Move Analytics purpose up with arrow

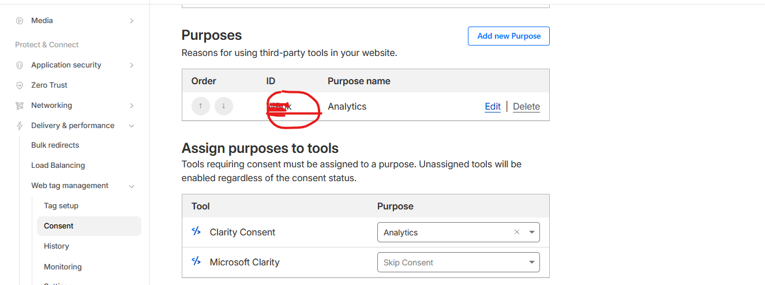pyautogui.click(x=201, y=106)
